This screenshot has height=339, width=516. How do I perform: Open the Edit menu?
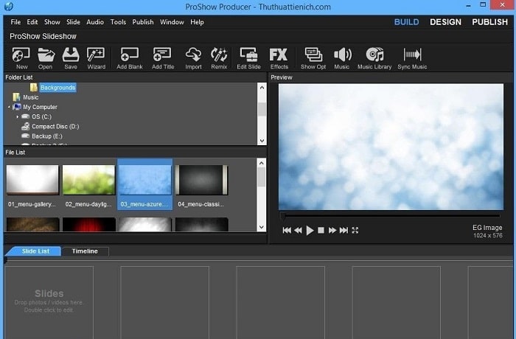point(32,22)
